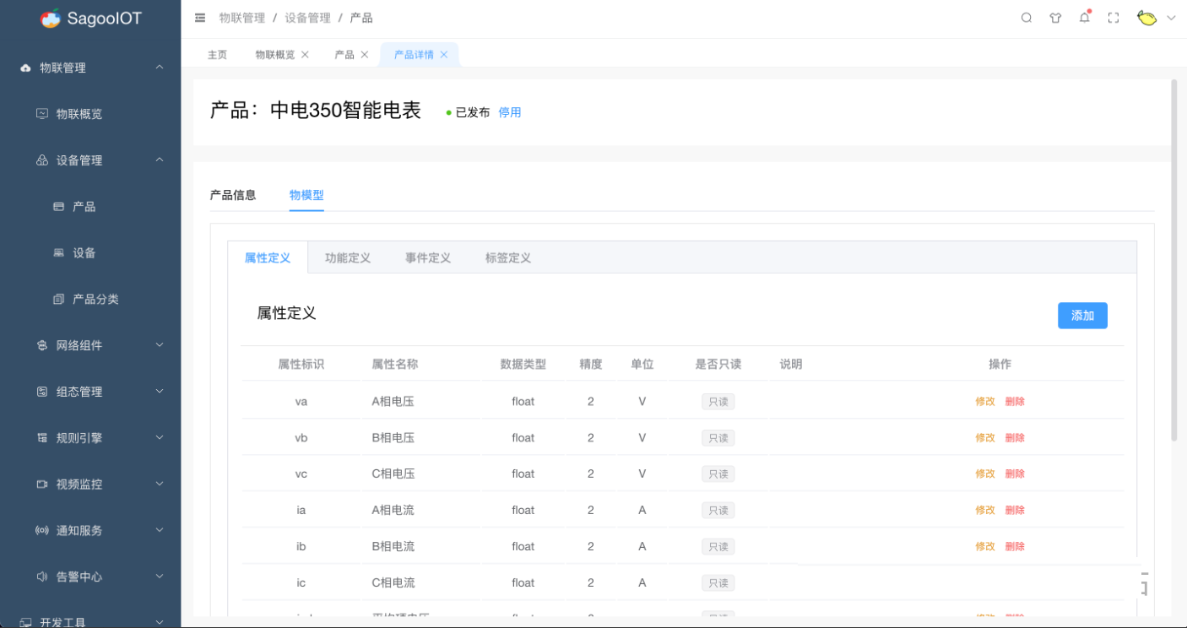The image size is (1187, 628).
Task: Click the user avatar in header
Action: pyautogui.click(x=1146, y=18)
